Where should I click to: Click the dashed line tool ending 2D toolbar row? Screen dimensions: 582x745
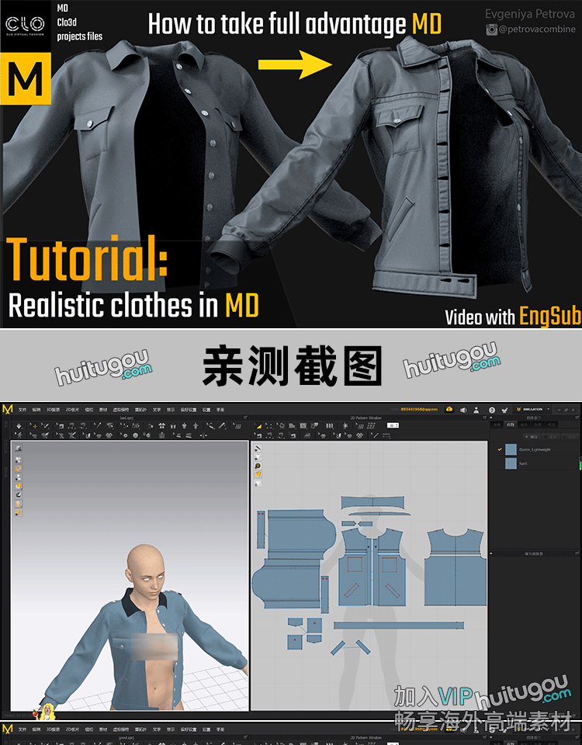(386, 435)
